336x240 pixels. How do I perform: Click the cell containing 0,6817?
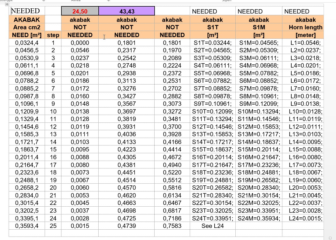pos(172,210)
